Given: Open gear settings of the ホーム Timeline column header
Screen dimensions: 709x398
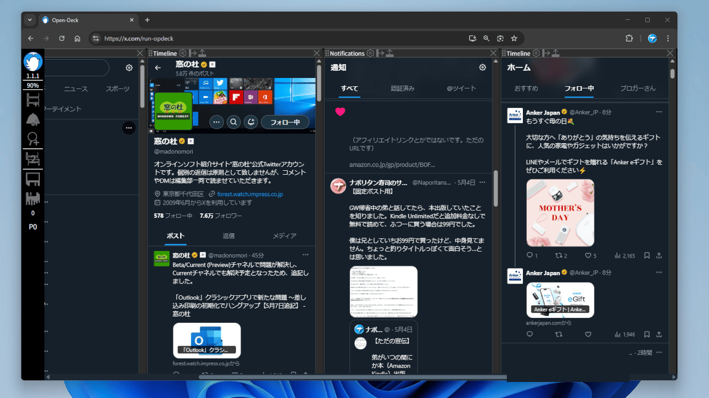Looking at the screenshot, I should tap(536, 53).
